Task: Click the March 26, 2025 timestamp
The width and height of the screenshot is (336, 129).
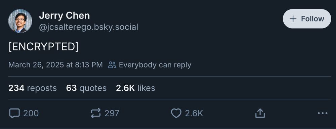Action: point(55,65)
